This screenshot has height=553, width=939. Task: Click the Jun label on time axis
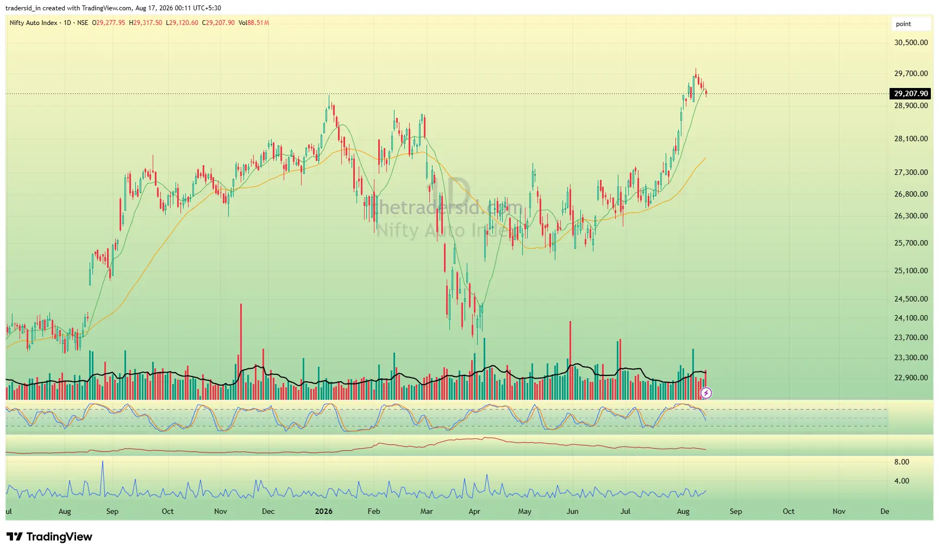tap(572, 511)
